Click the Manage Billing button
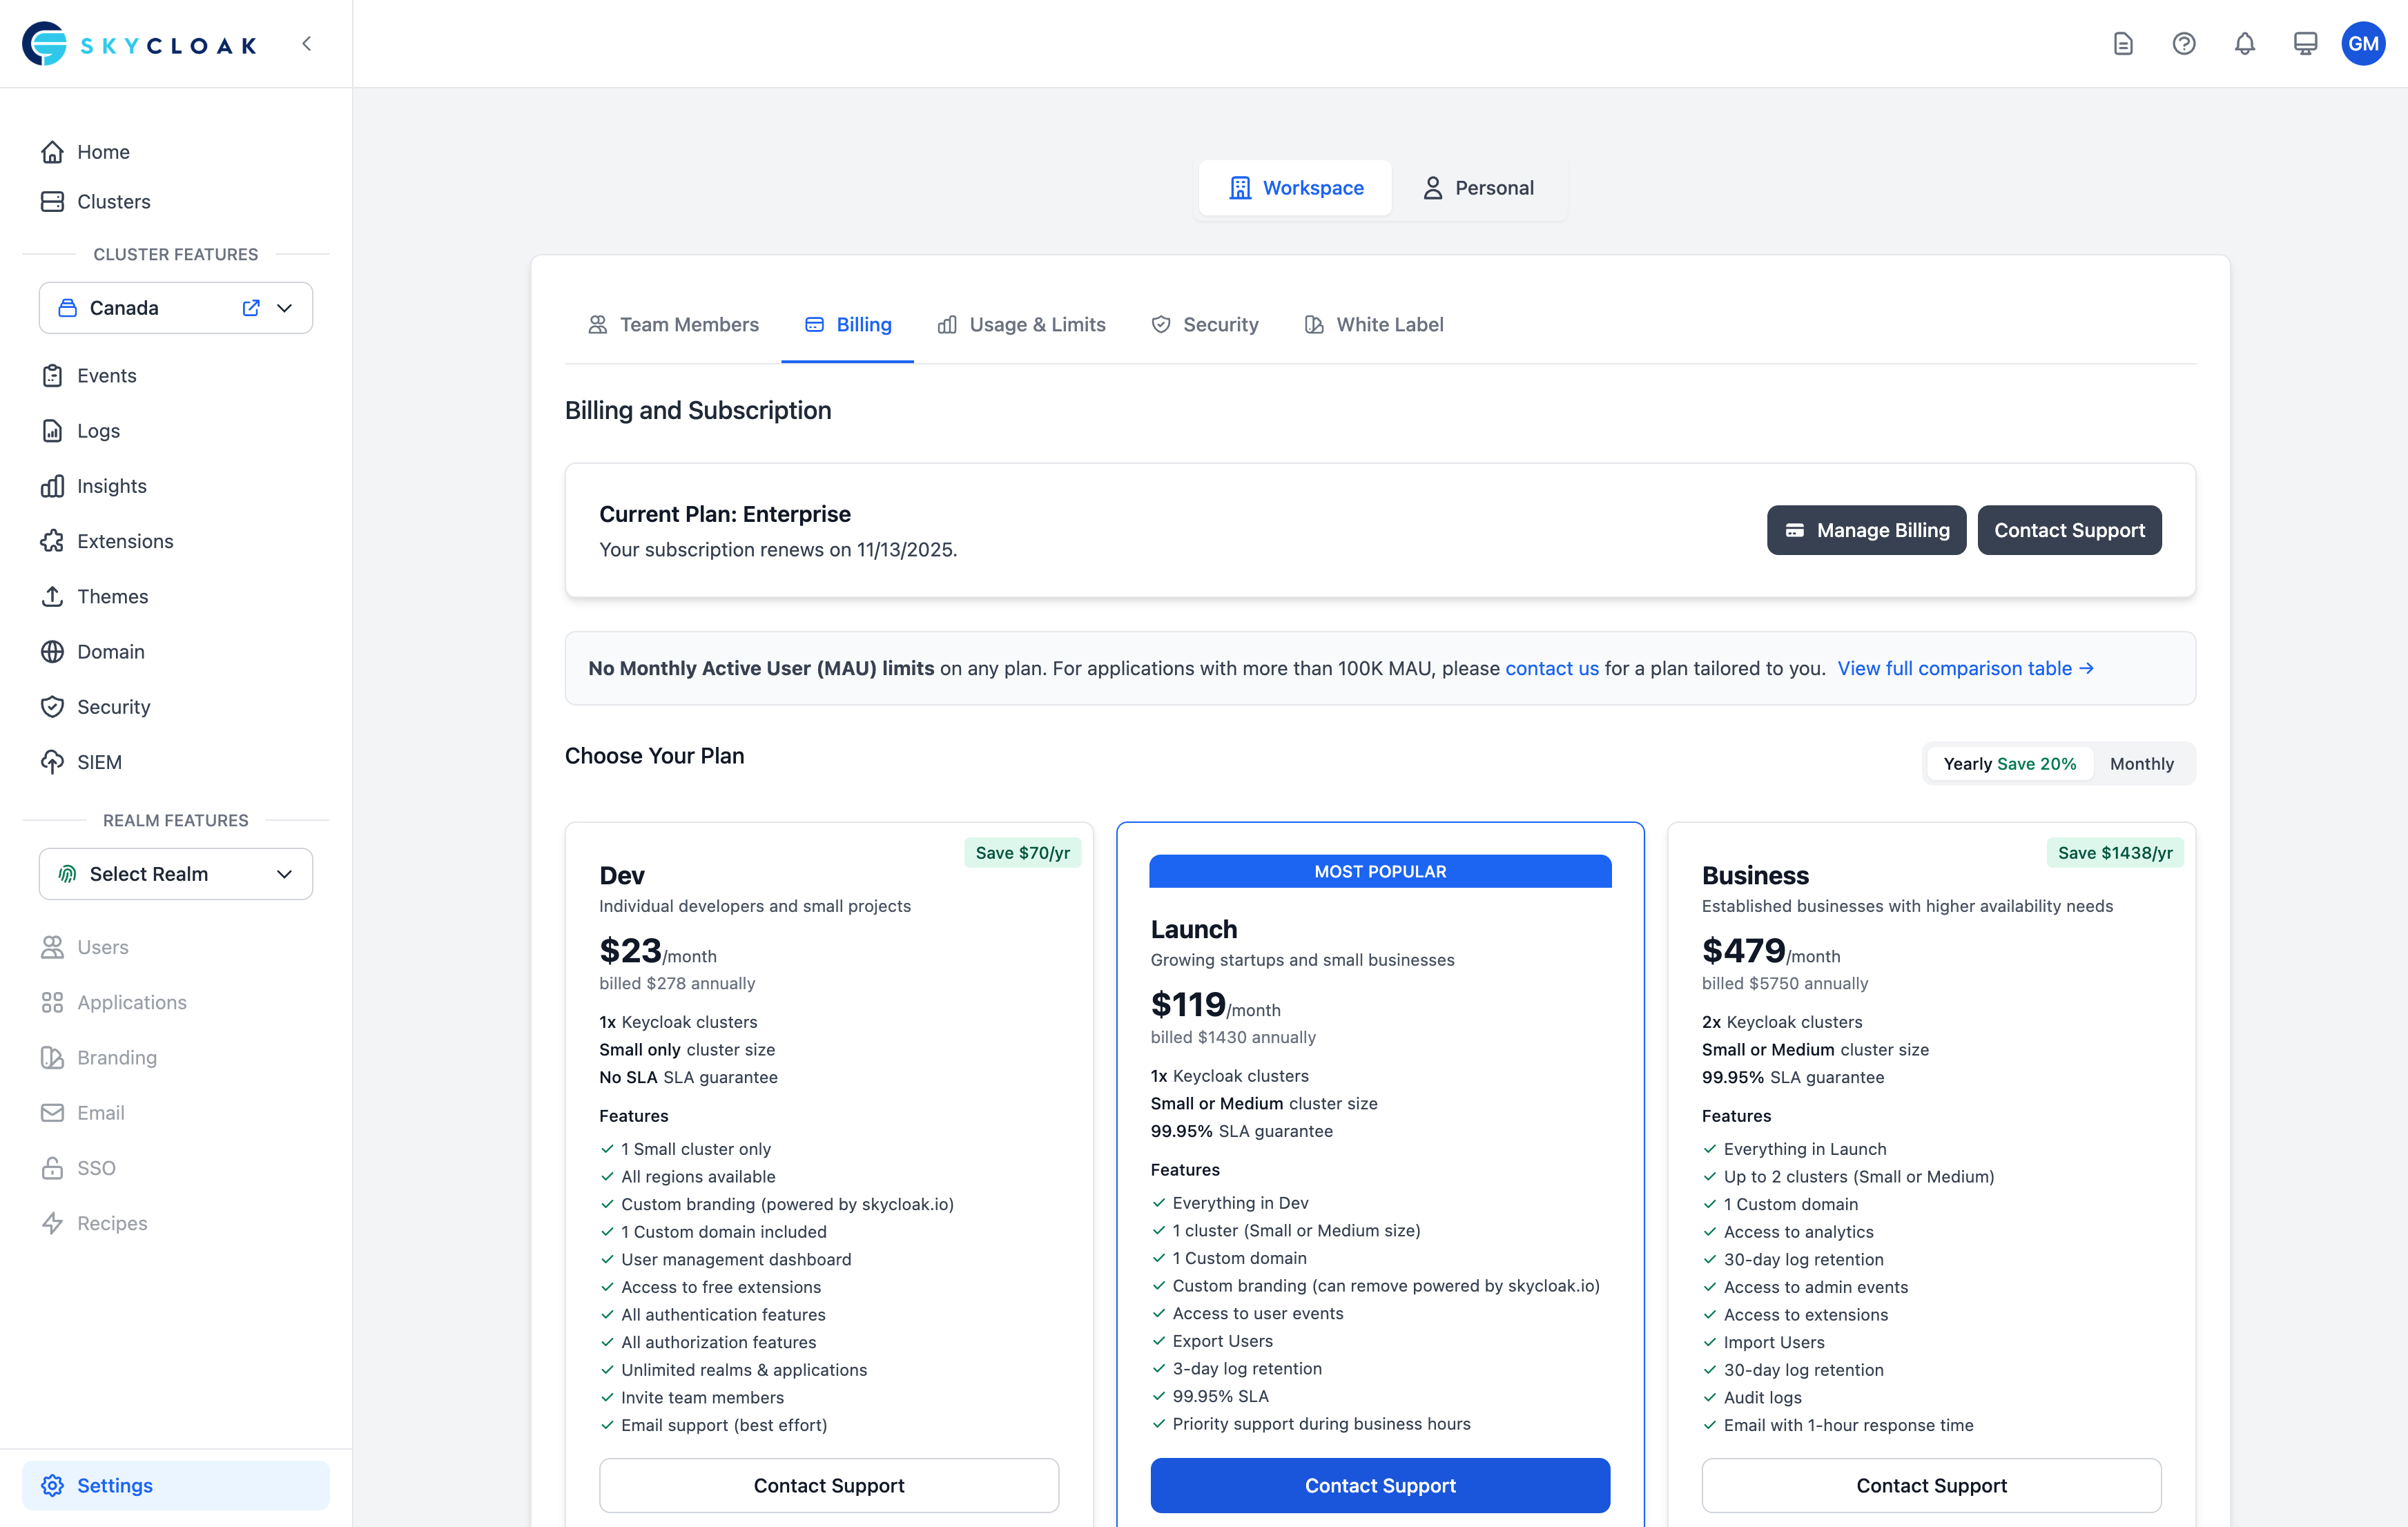This screenshot has width=2408, height=1527. coord(1866,530)
